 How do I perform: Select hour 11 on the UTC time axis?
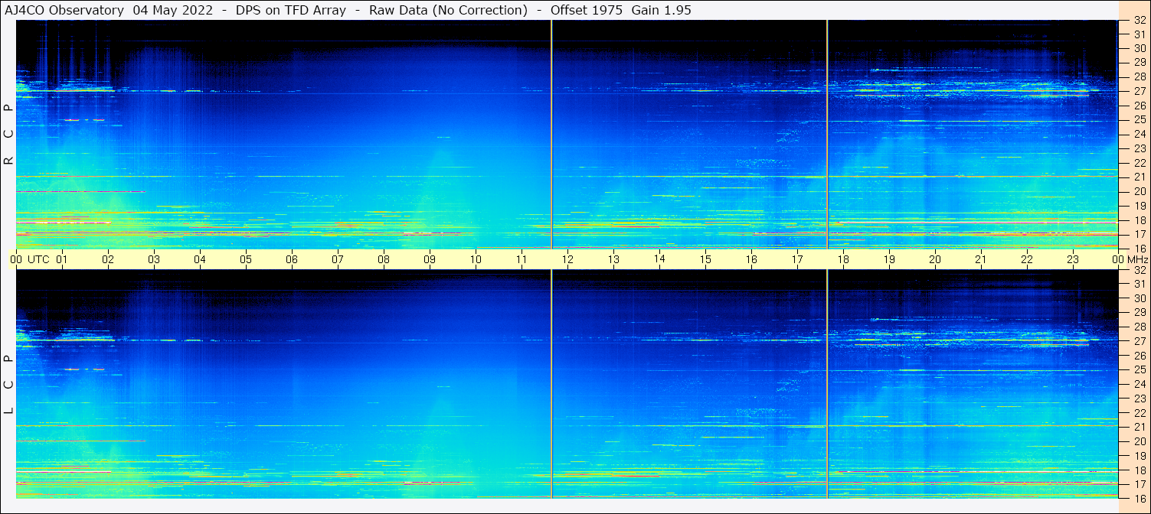point(522,259)
